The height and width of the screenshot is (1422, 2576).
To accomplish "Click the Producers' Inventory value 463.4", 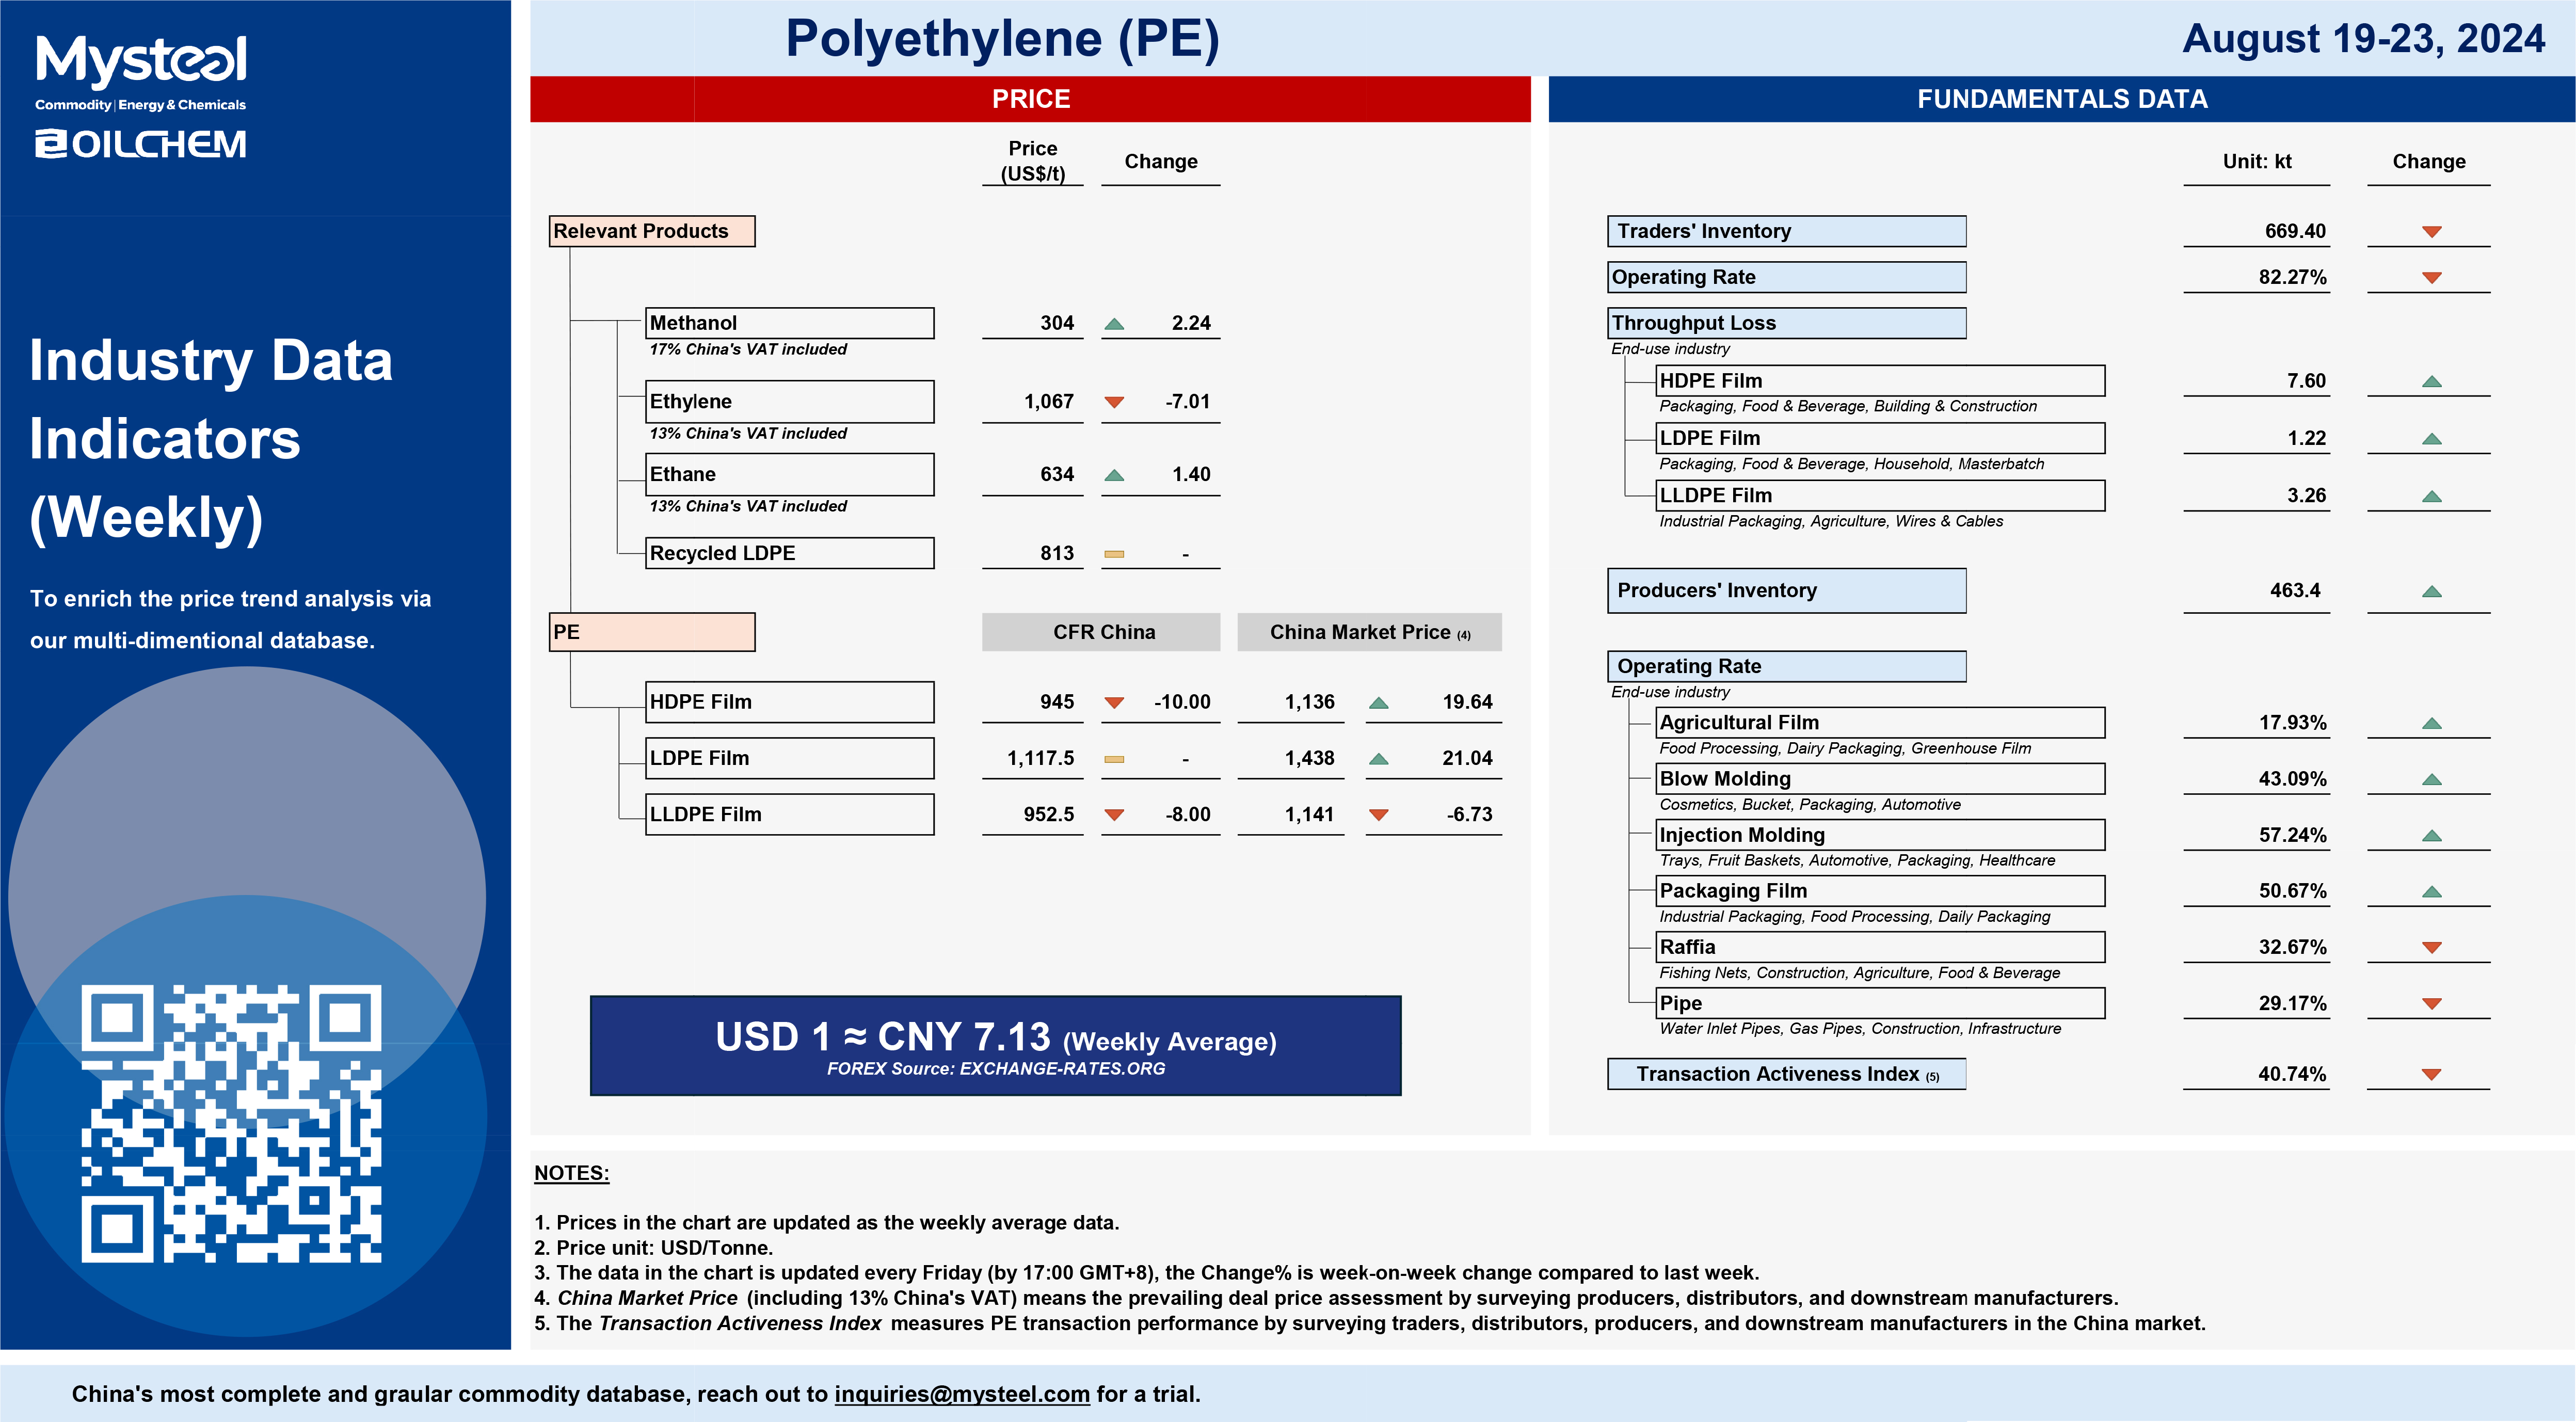I will pyautogui.click(x=2295, y=590).
